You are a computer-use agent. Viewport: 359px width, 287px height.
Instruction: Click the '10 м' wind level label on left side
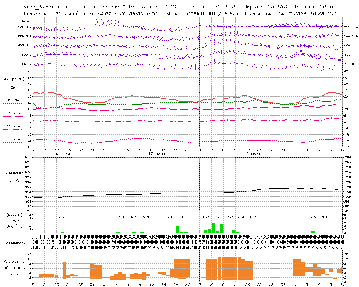click(x=27, y=64)
